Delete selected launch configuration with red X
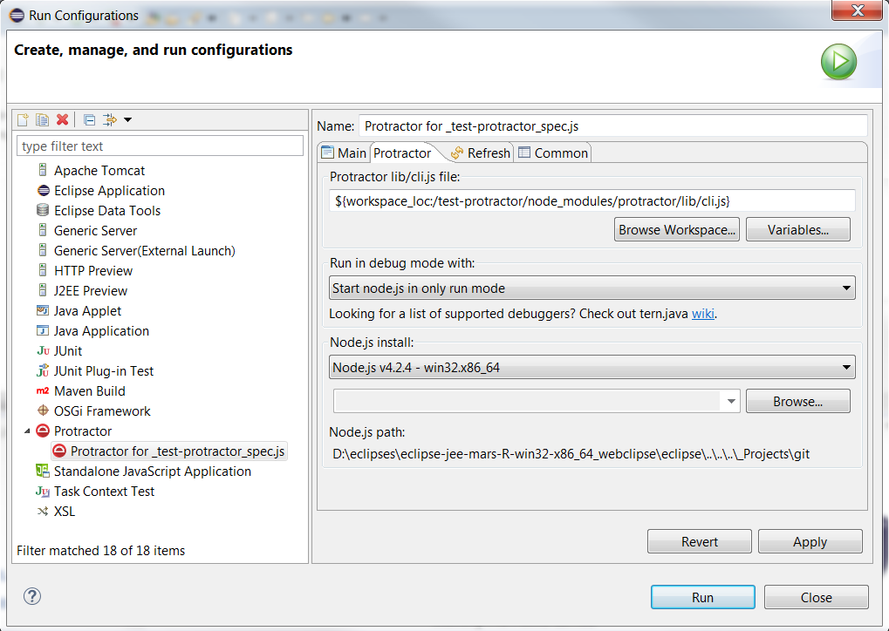The width and height of the screenshot is (889, 631). (x=62, y=119)
